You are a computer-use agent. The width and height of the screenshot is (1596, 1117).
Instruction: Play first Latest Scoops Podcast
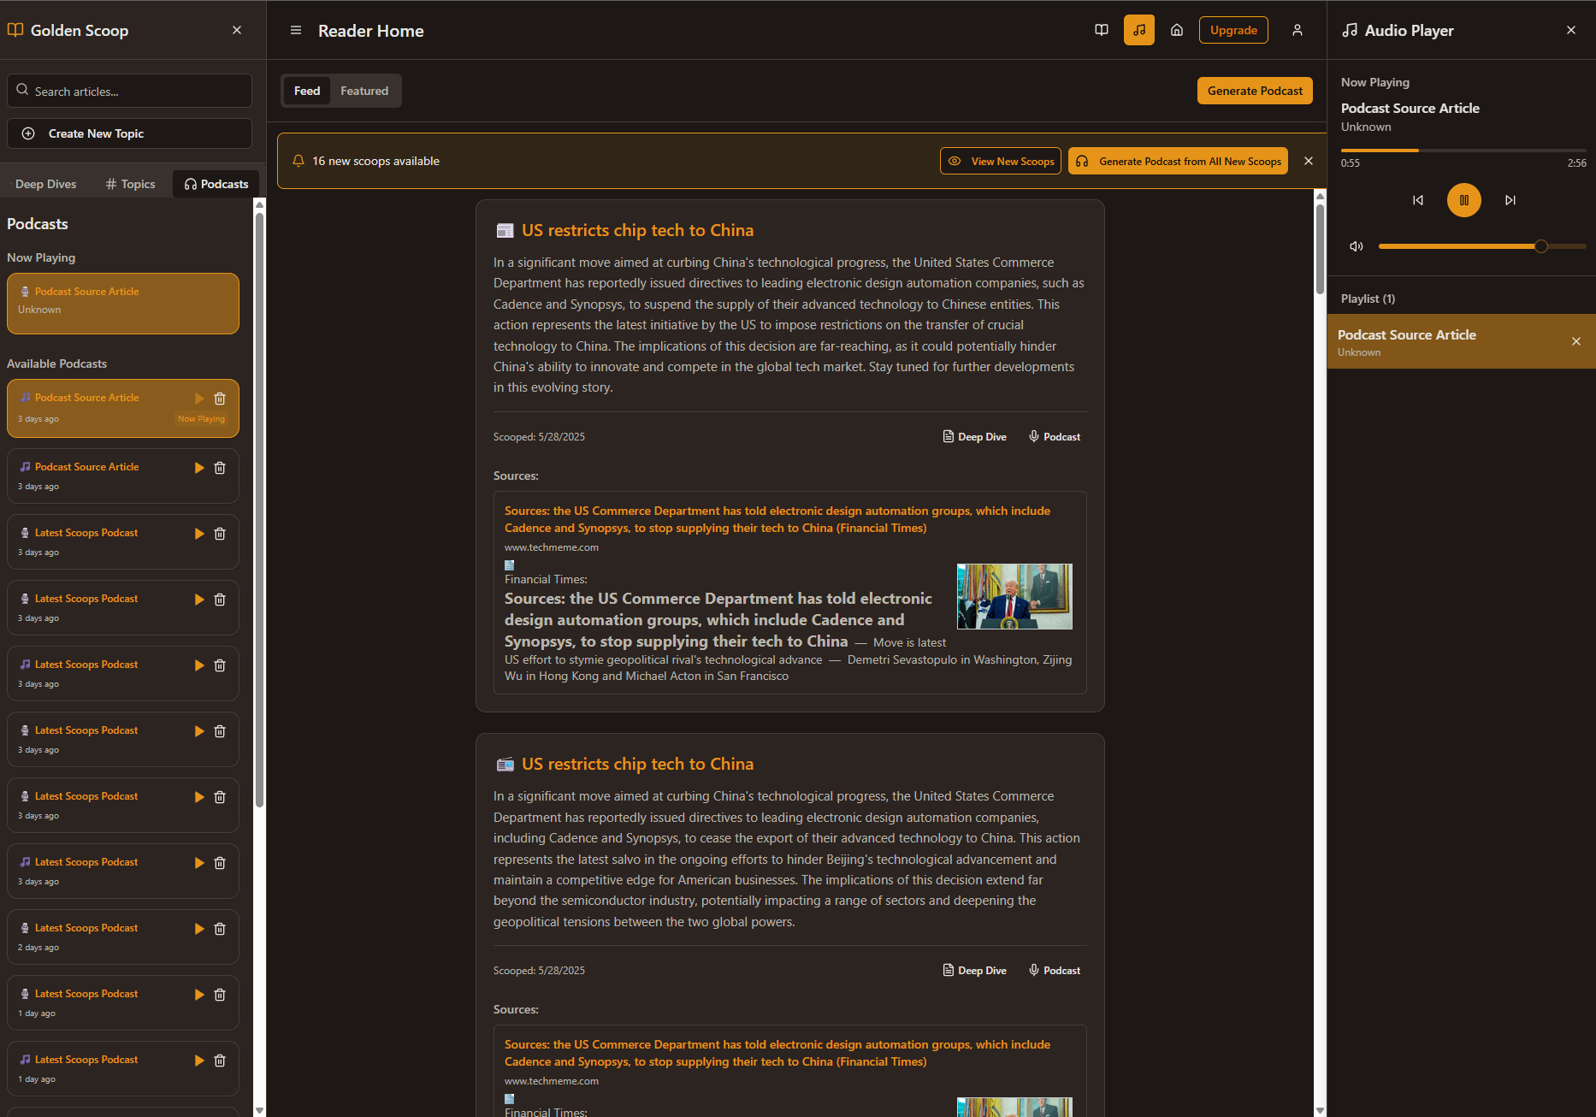coord(199,534)
